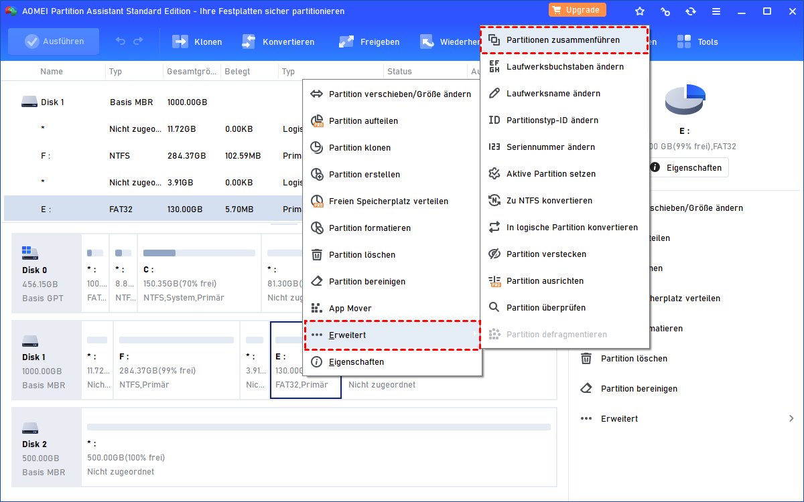Select the Disk 2 block in disk map

[46, 447]
